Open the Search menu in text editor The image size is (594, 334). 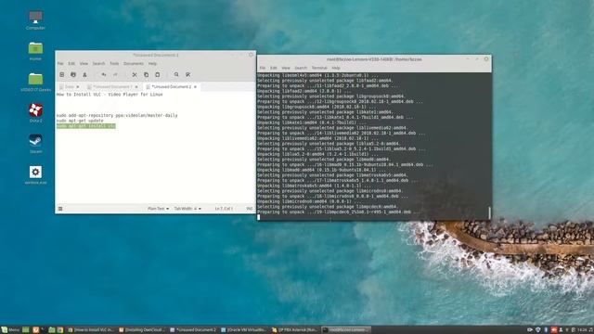(98, 64)
